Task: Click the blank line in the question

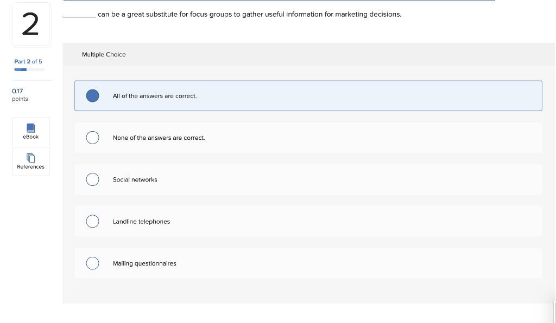Action: click(x=79, y=16)
